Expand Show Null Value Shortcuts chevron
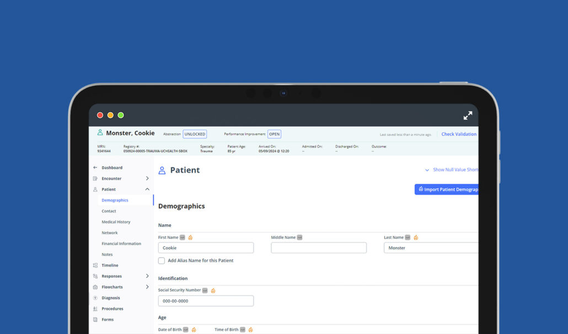Screen dimensions: 568x334 point(427,170)
